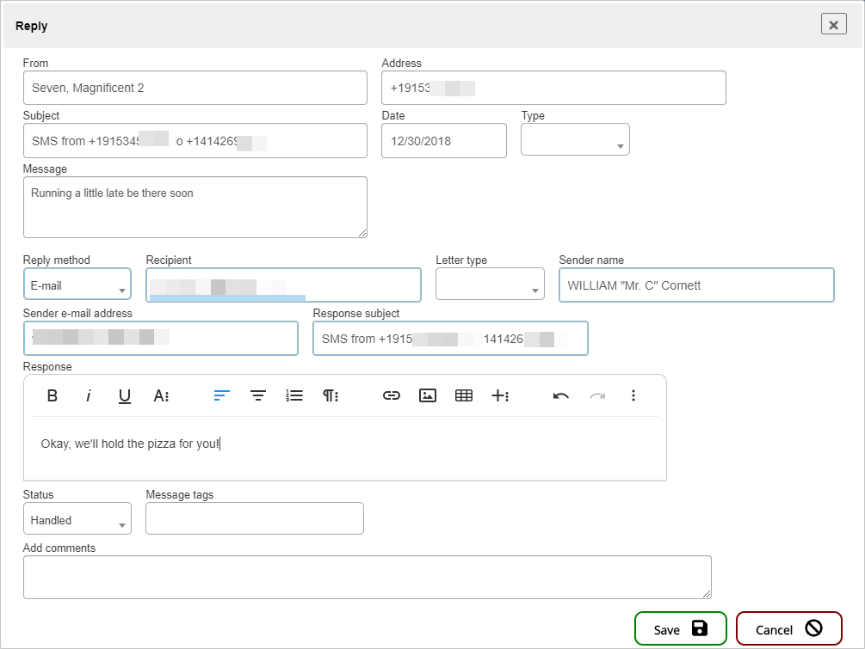Image resolution: width=865 pixels, height=649 pixels.
Task: Insert a table into the response
Action: point(464,395)
